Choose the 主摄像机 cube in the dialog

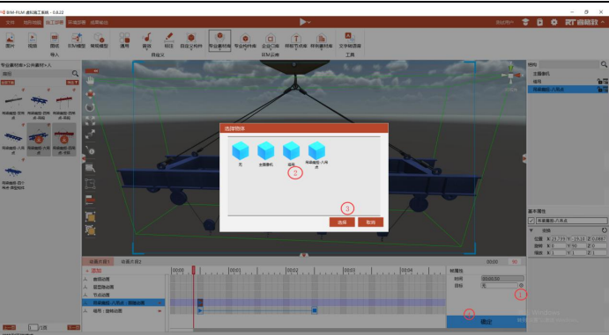(x=266, y=154)
